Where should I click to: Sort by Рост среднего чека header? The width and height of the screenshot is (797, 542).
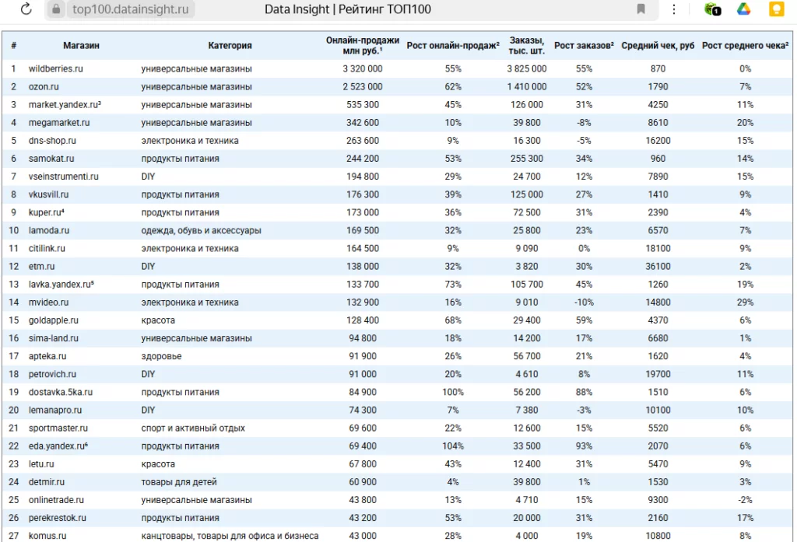click(x=745, y=46)
